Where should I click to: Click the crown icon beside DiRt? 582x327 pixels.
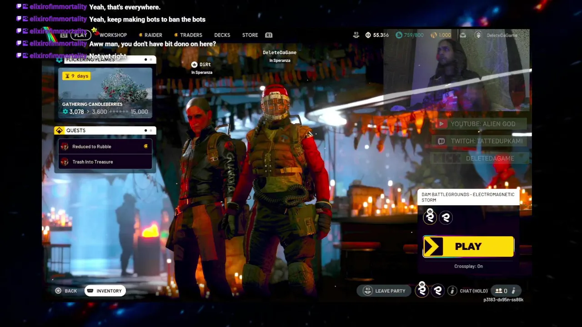click(195, 64)
